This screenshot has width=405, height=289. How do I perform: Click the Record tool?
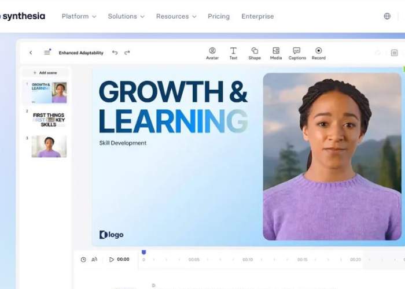318,53
